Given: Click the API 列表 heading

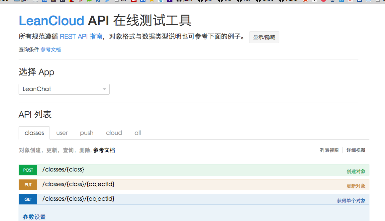Looking at the screenshot, I should pyautogui.click(x=35, y=114).
